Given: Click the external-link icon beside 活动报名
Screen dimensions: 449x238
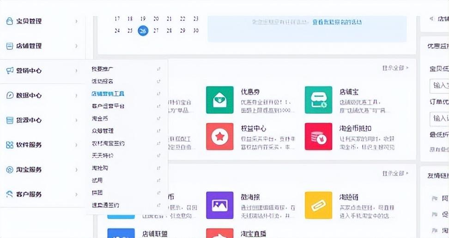Looking at the screenshot, I should (x=158, y=81).
